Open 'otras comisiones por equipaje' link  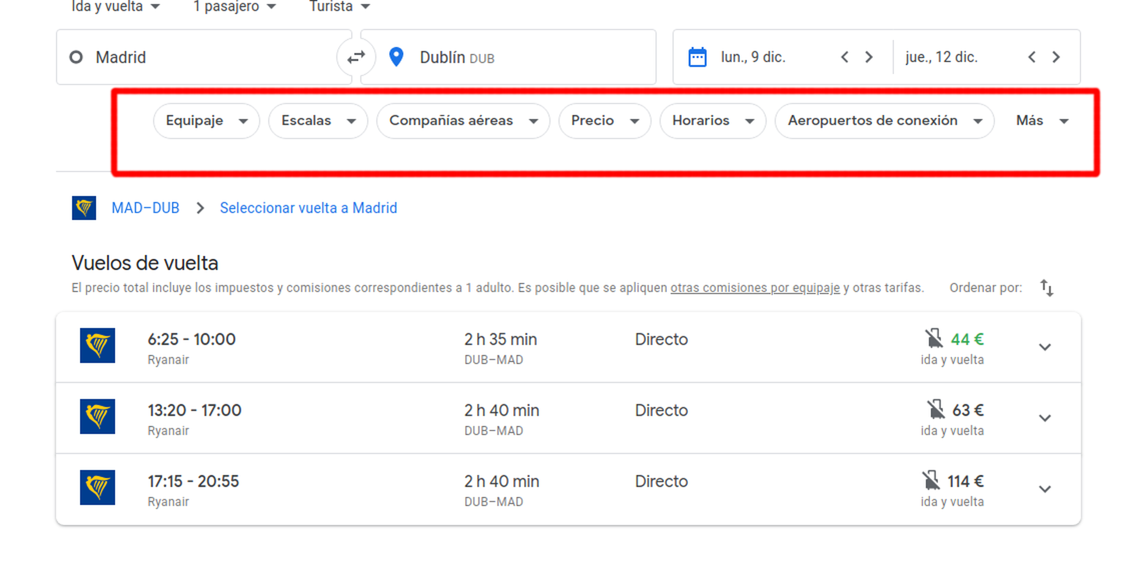pyautogui.click(x=755, y=288)
